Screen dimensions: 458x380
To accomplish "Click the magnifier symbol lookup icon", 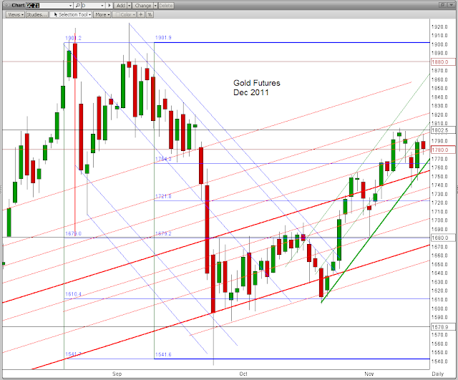I will click(x=77, y=6).
